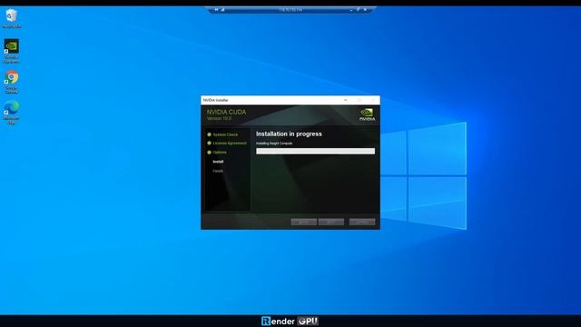Restore down the remote desktop session
Image resolution: width=581 pixels, height=327 pixels.
point(358,10)
